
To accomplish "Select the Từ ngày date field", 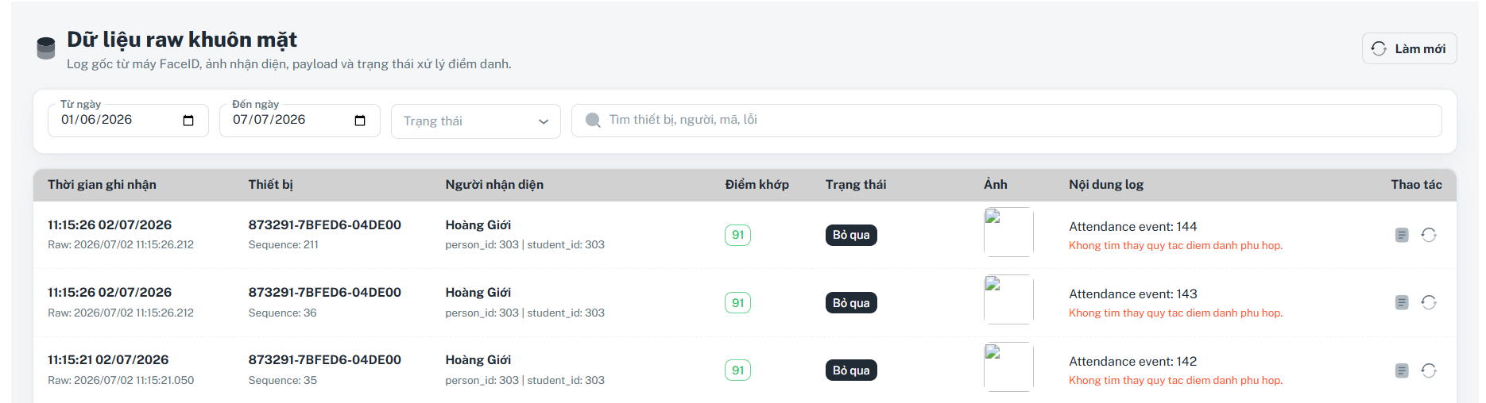I will 128,121.
